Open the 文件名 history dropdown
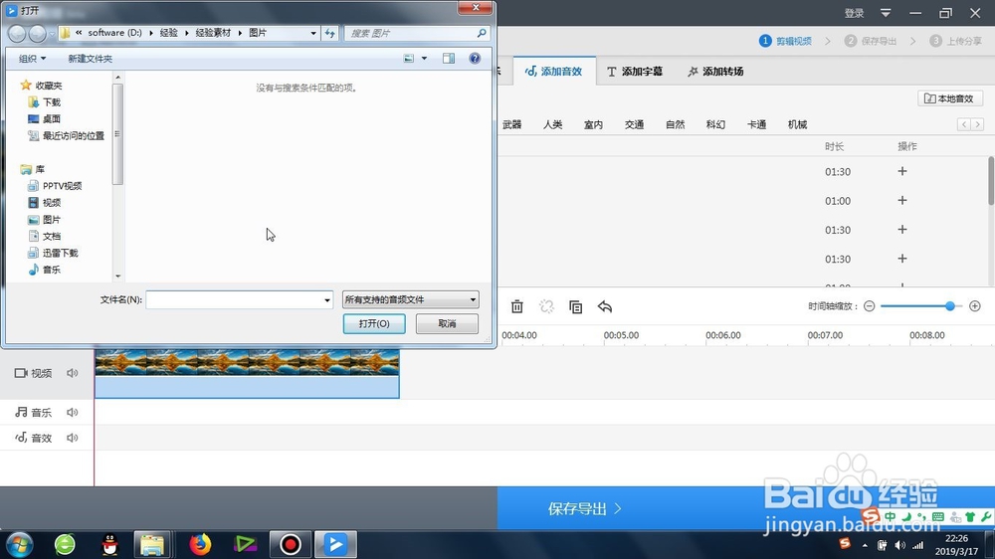The width and height of the screenshot is (995, 559). click(x=326, y=300)
